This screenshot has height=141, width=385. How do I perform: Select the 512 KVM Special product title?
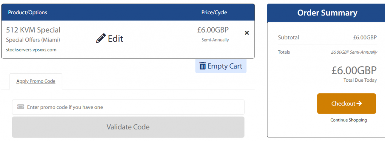33,30
